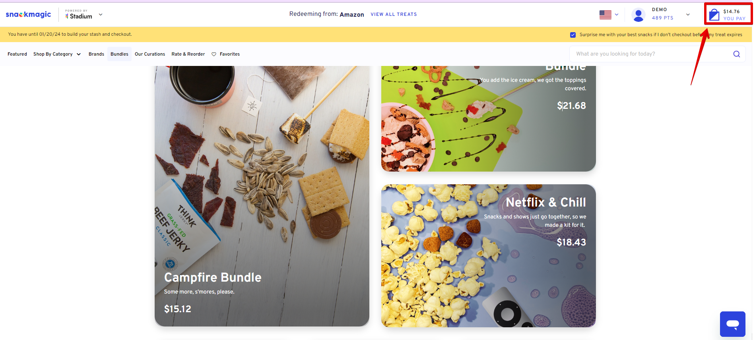Click the search magnifier icon
Screen dimensions: 755x340
pyautogui.click(x=736, y=54)
